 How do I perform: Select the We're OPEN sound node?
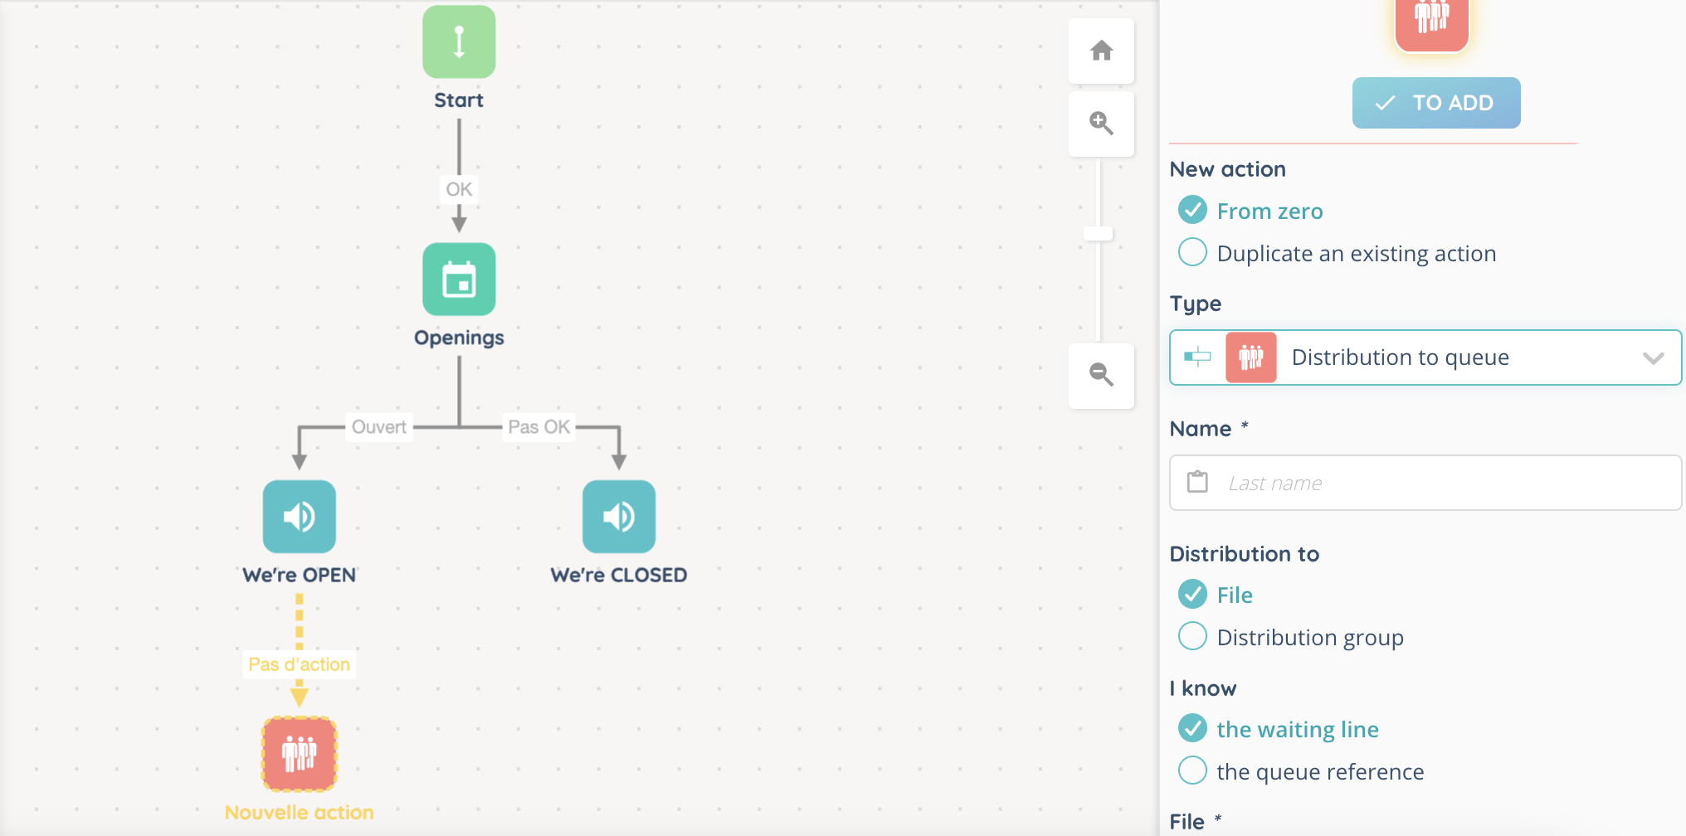tap(300, 517)
